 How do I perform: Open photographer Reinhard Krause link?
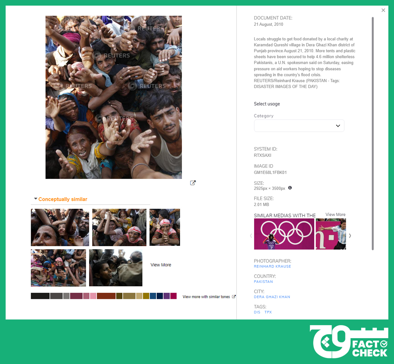coord(272,266)
